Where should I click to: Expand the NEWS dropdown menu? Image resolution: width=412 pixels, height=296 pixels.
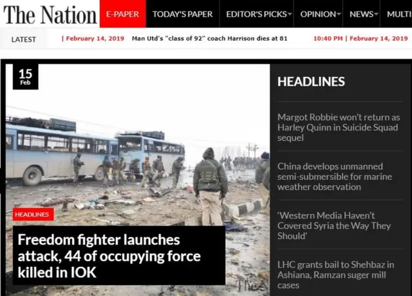(x=364, y=14)
